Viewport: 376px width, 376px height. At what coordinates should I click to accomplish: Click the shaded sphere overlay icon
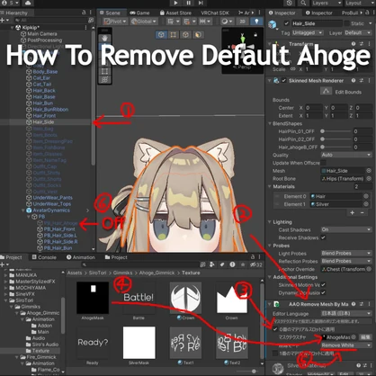tap(198, 35)
